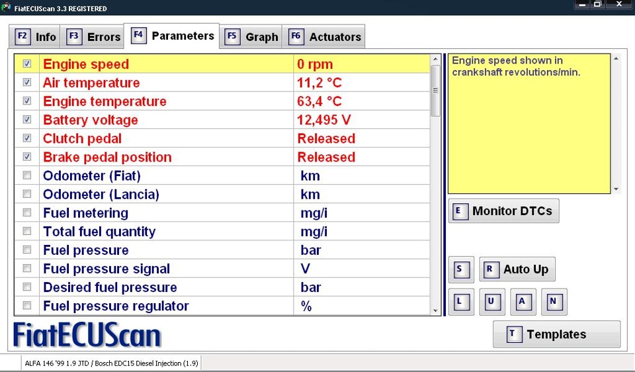The width and height of the screenshot is (635, 372).
Task: Click the F2 key icon on Info tab
Action: click(22, 36)
